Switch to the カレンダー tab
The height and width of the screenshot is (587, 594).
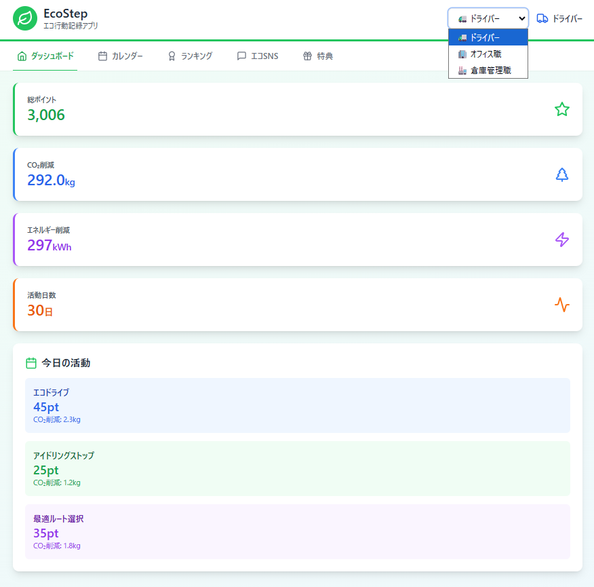[x=121, y=56]
